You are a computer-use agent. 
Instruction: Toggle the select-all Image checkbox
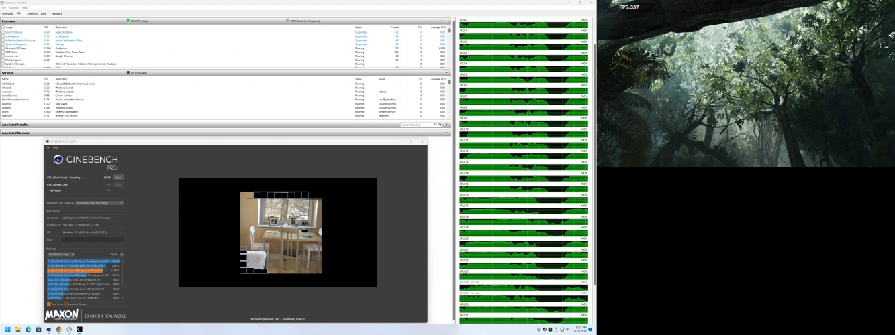(x=3, y=27)
